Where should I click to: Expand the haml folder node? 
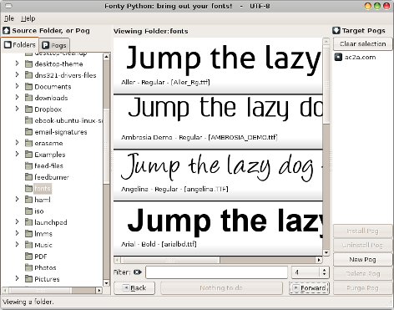click(x=17, y=200)
